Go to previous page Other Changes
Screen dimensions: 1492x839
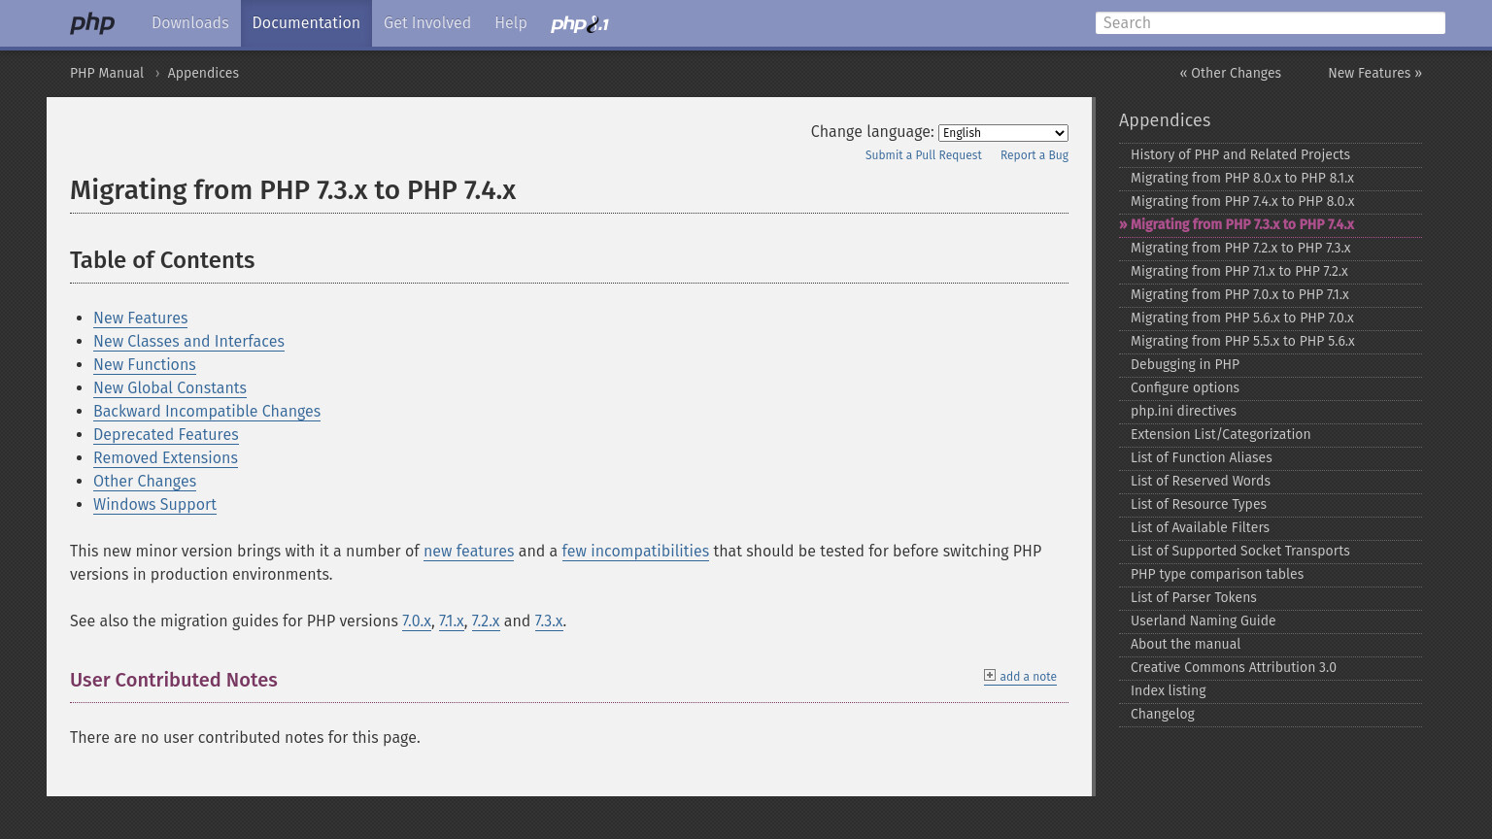tap(1230, 73)
